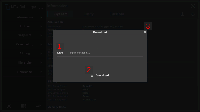Open the Information menu item
The width and height of the screenshot is (200, 112).
24,17
